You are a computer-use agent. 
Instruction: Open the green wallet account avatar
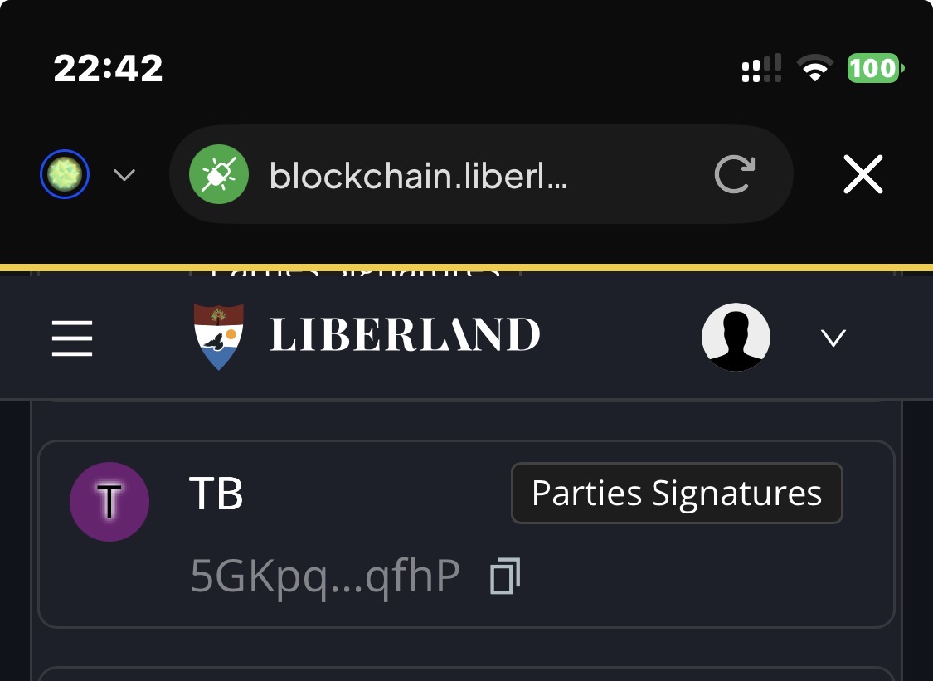click(65, 175)
